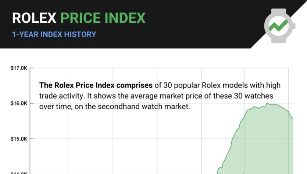
Task: Click the $15.0K axis label
Action: (19, 139)
